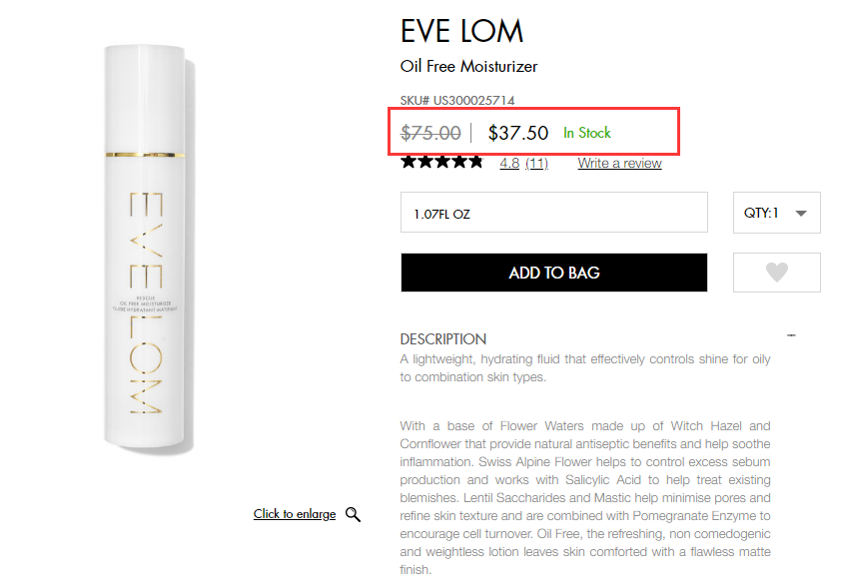Click the Click to enlarge link
This screenshot has width=844, height=582.
point(295,514)
